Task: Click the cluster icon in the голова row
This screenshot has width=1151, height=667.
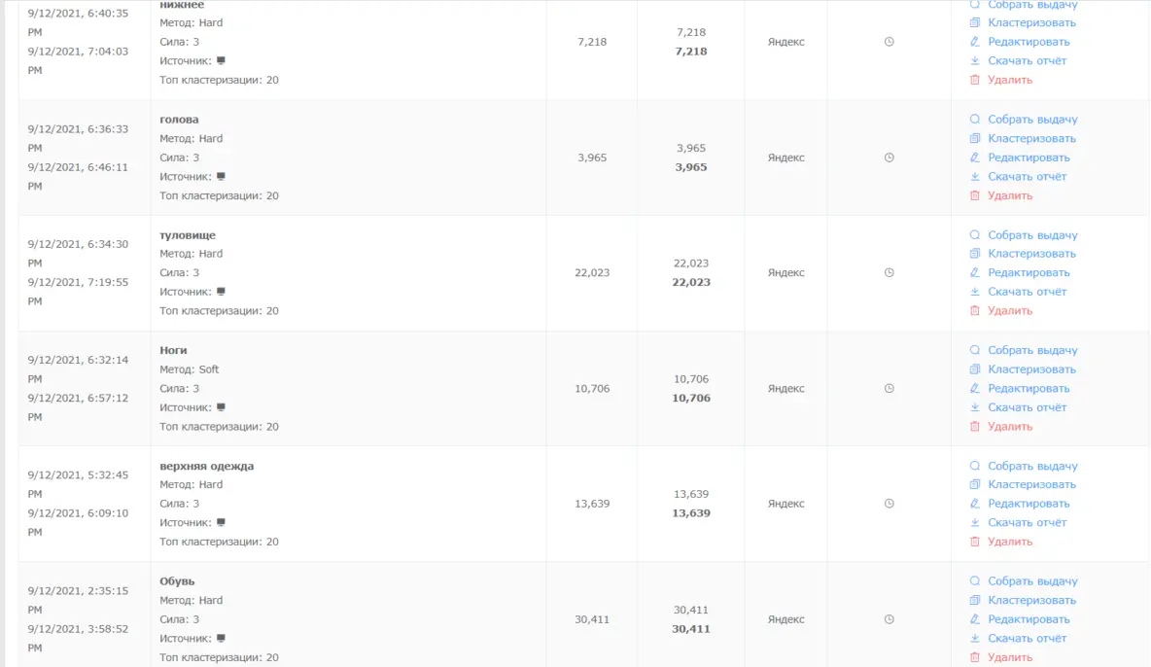Action: 975,138
